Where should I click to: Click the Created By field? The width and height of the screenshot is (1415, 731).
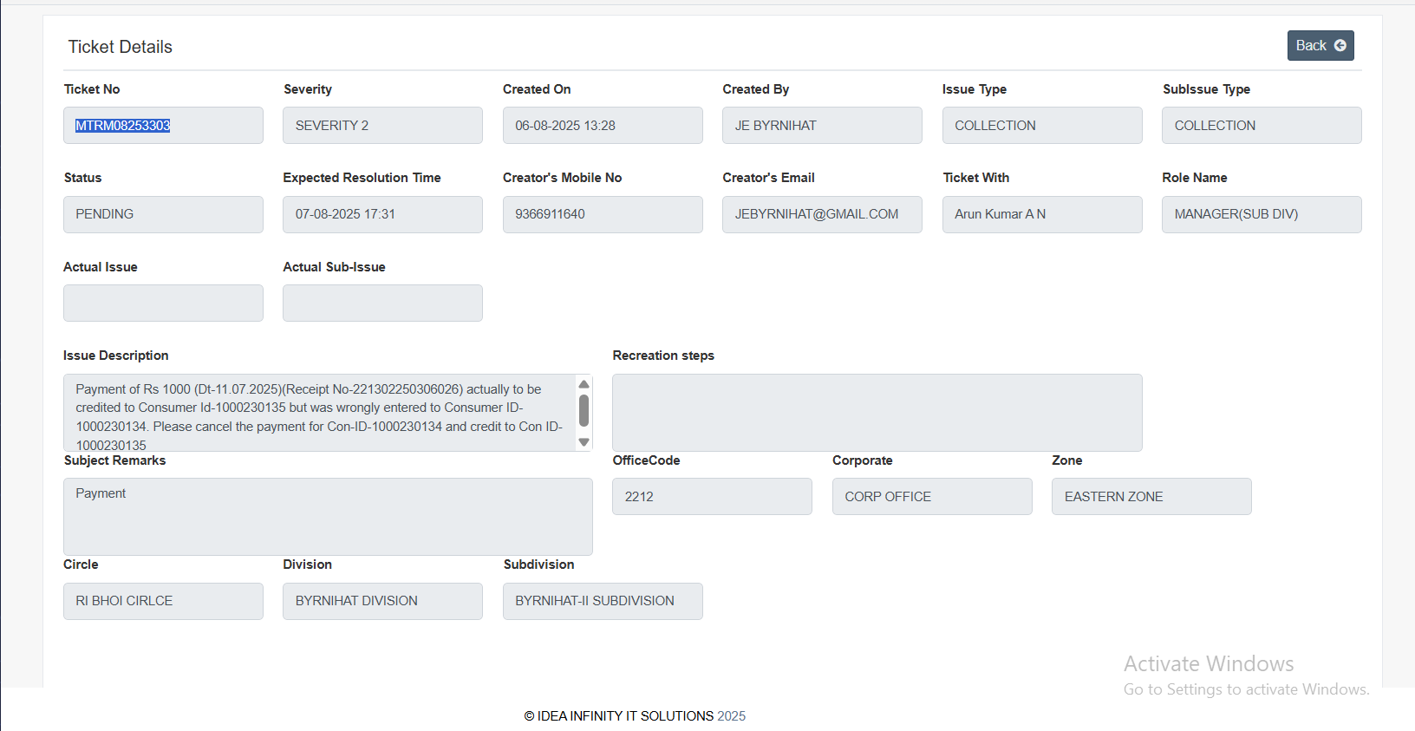(822, 126)
